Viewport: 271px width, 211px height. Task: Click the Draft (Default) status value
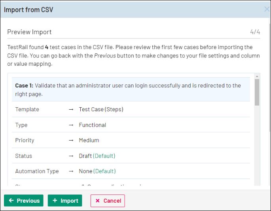pyautogui.click(x=97, y=156)
